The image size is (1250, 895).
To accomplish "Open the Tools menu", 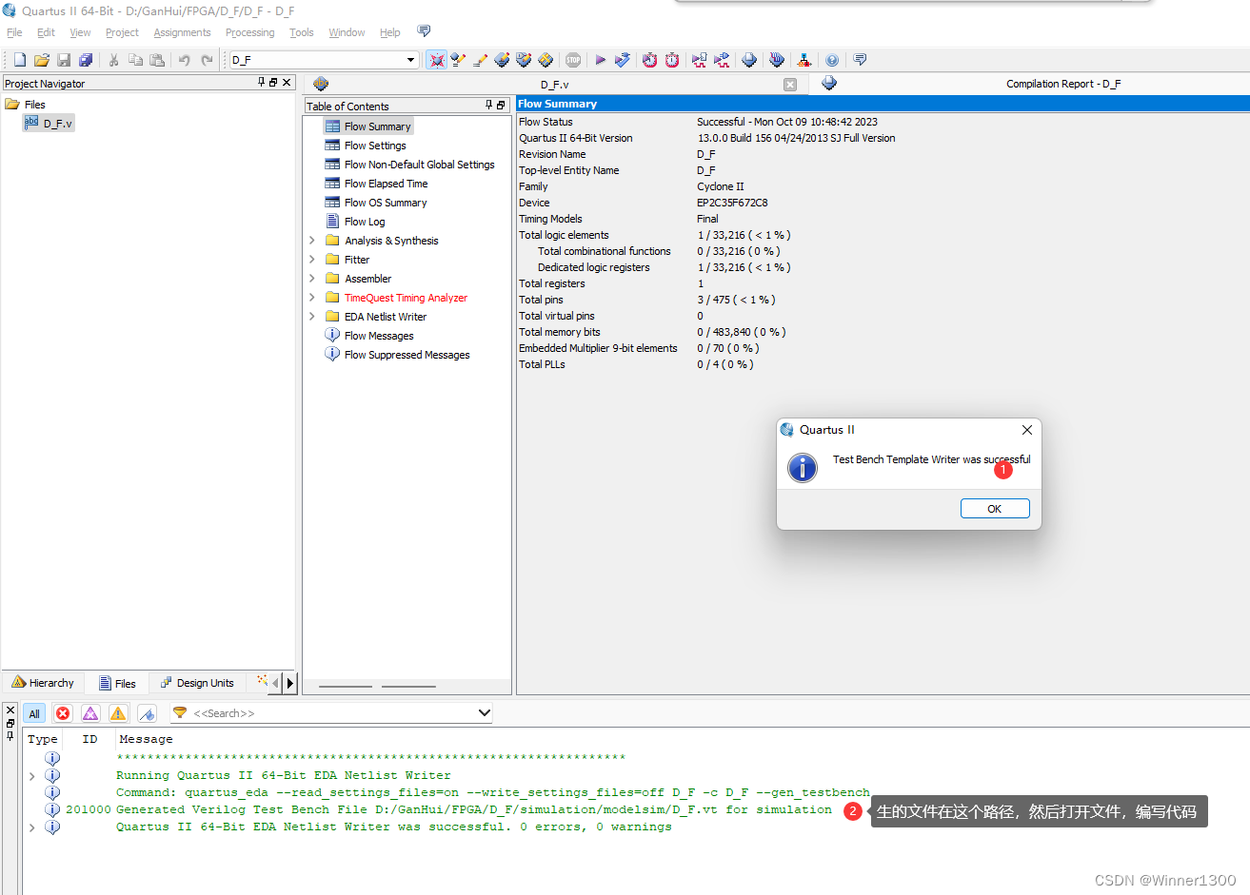I will point(301,32).
